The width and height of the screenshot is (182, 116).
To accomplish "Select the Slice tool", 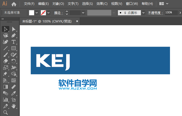I will click(6, 106).
